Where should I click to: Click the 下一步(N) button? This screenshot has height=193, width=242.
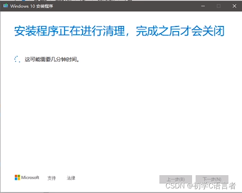pos(212,179)
